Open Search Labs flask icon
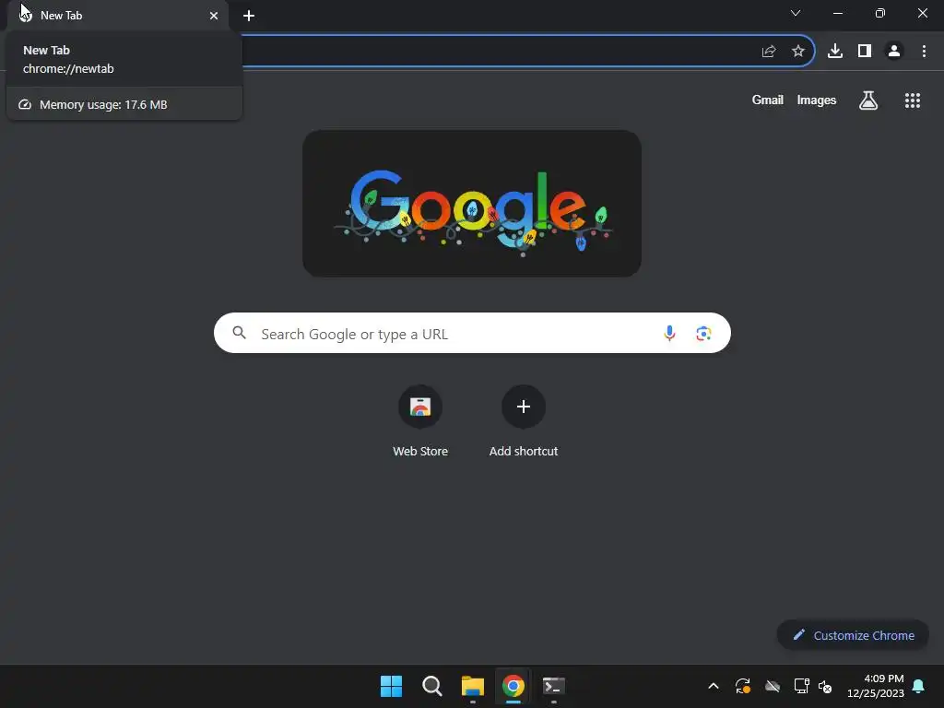The width and height of the screenshot is (944, 708). coord(868,100)
